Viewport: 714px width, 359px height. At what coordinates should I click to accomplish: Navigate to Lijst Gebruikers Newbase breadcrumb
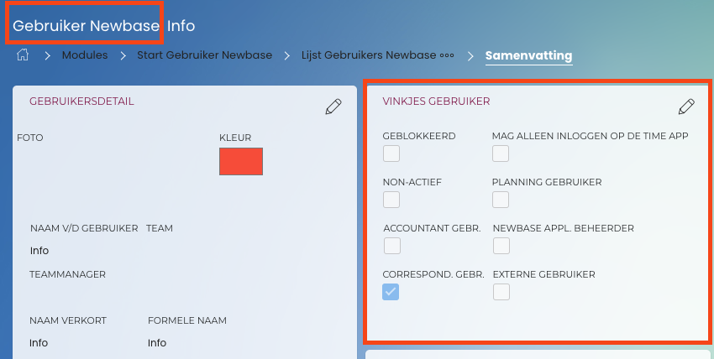point(369,56)
